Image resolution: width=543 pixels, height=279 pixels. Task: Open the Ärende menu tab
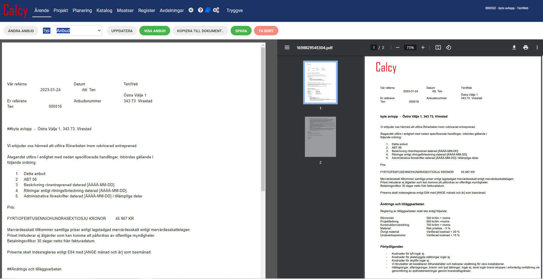(x=42, y=10)
